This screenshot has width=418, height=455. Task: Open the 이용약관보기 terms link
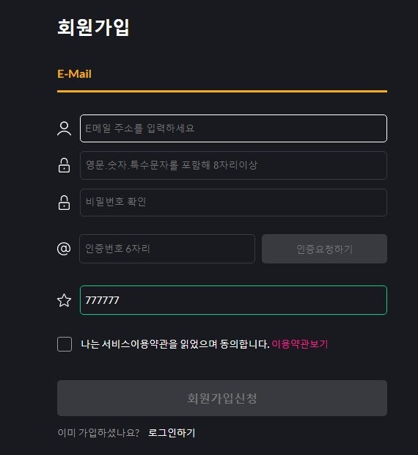(300, 344)
